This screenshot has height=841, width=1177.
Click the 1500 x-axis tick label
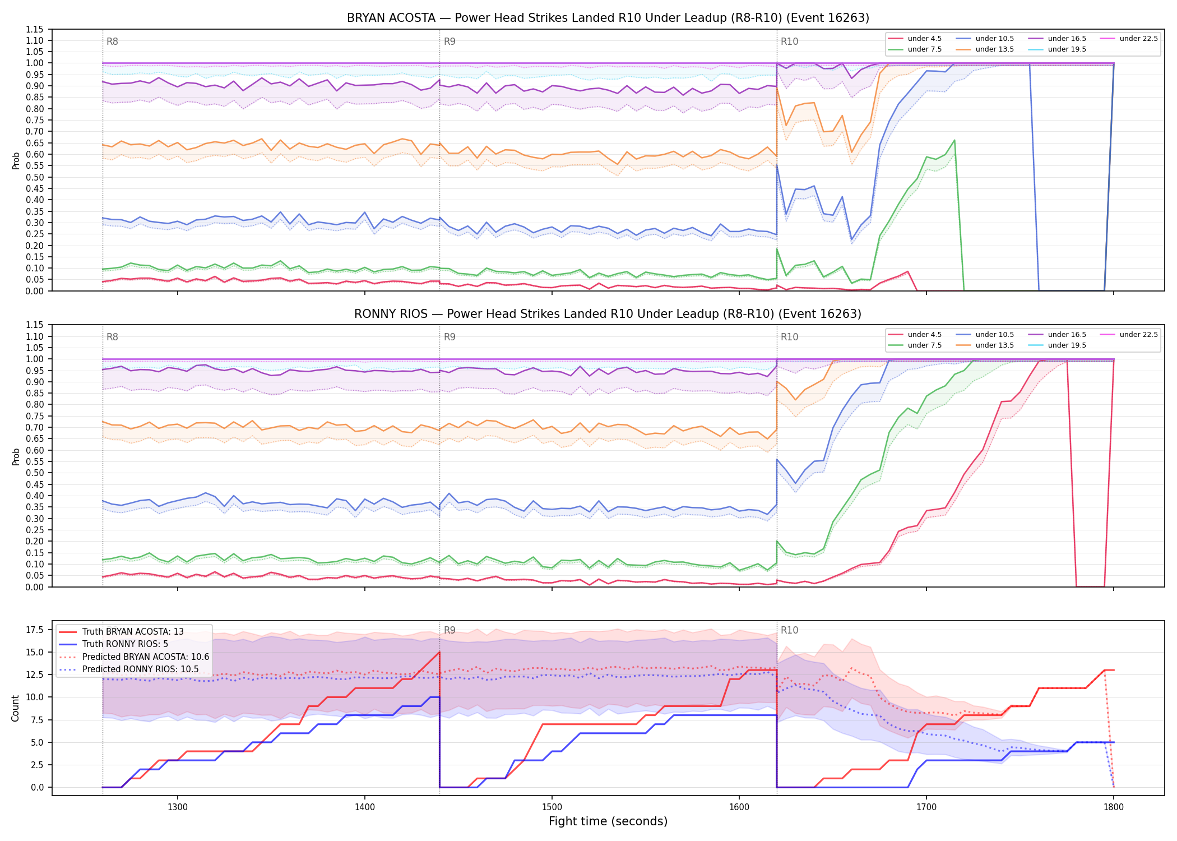tap(552, 807)
